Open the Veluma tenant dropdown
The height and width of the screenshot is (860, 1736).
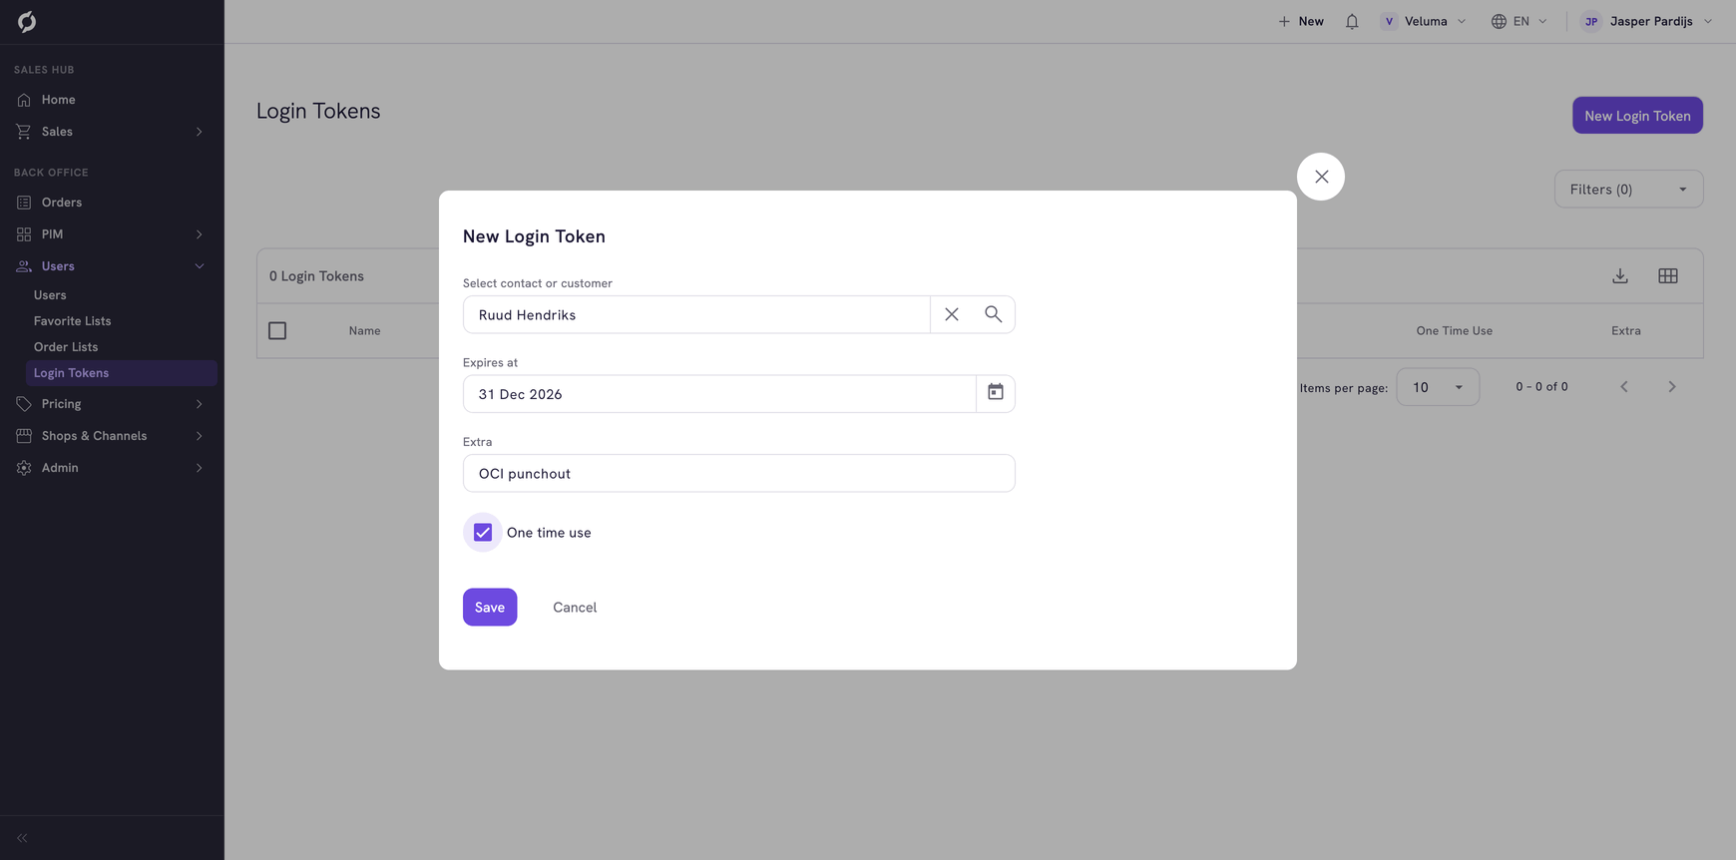[x=1424, y=21]
